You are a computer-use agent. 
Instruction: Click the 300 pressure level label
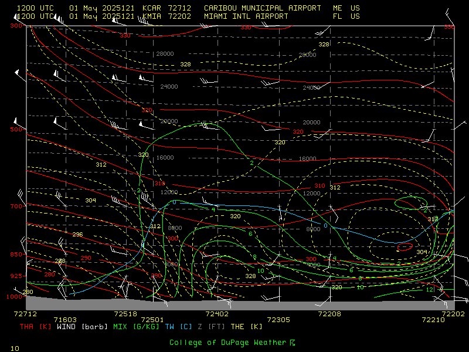[16, 26]
